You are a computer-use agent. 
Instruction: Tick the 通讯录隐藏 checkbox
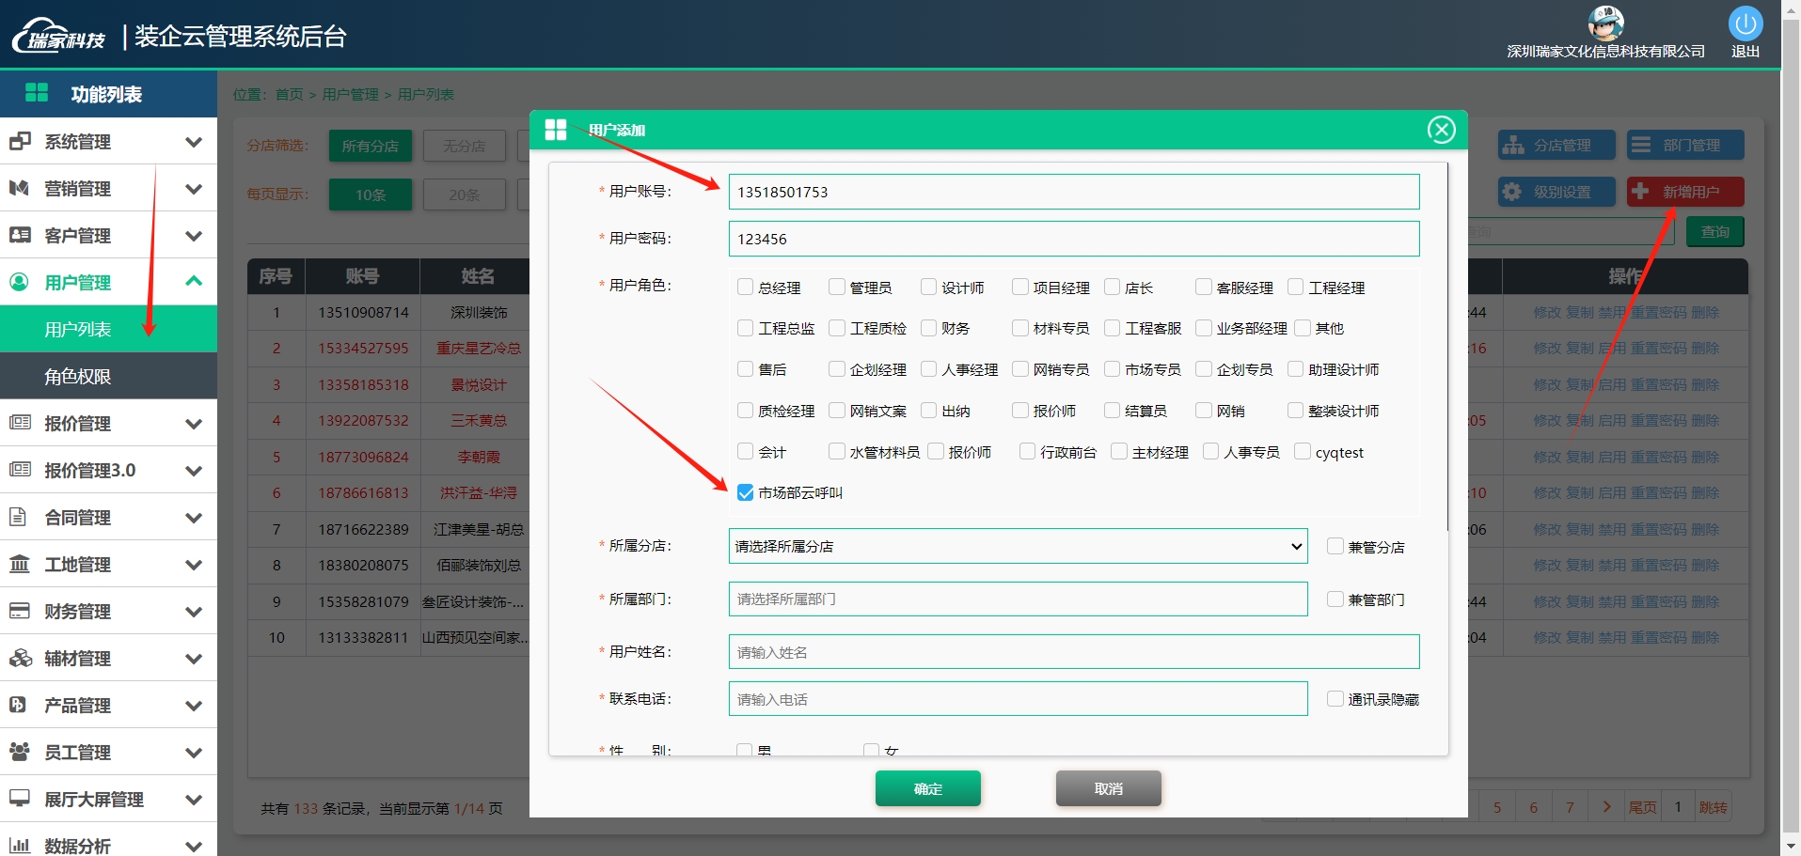click(x=1335, y=698)
